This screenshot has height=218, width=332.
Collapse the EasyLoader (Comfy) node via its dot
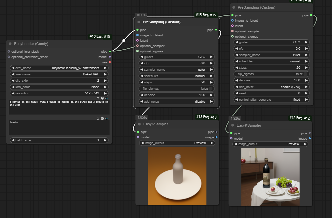coord(10,44)
